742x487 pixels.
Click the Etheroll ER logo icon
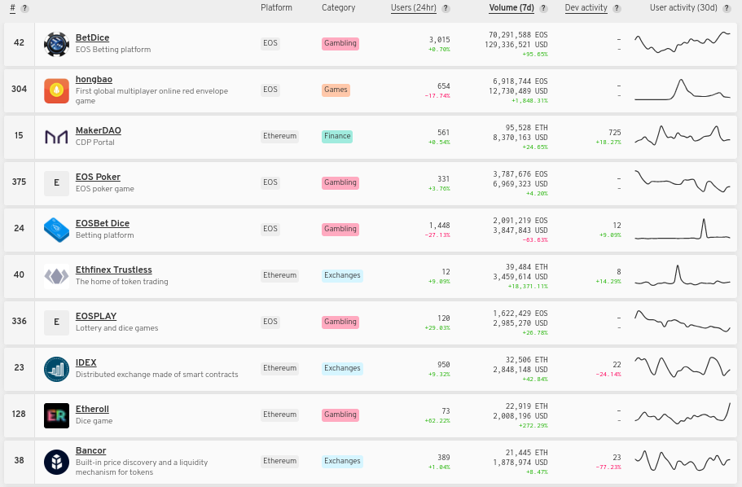point(56,415)
